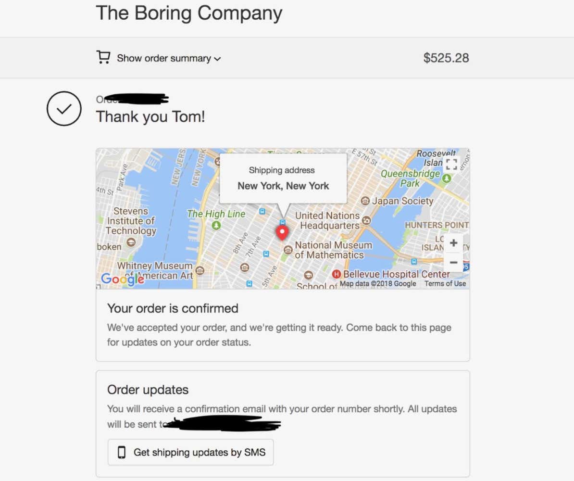Toggle fullscreen view of the map
This screenshot has width=574, height=481.
(451, 164)
